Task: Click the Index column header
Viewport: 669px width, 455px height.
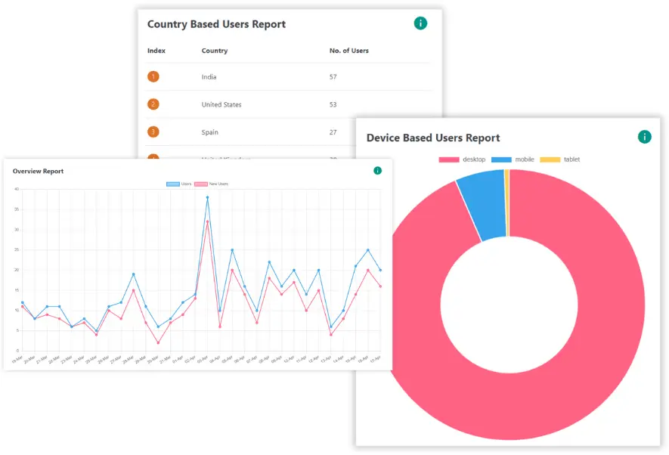Action: click(156, 51)
